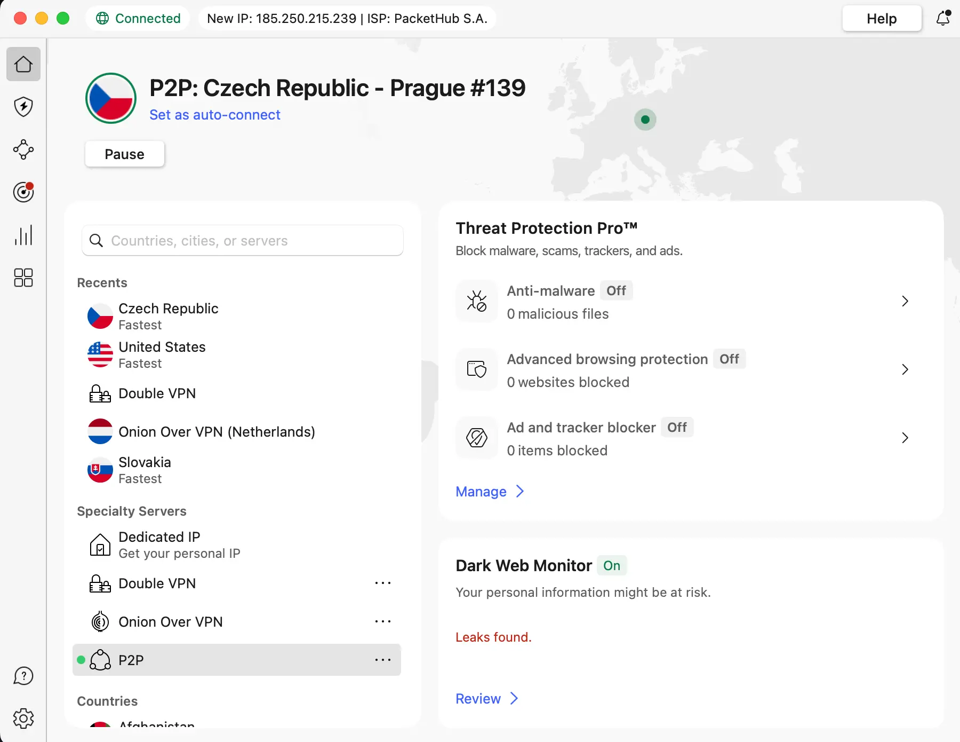The height and width of the screenshot is (742, 960).
Task: Open Dark Web Monitor via the radar icon
Action: coord(23,192)
